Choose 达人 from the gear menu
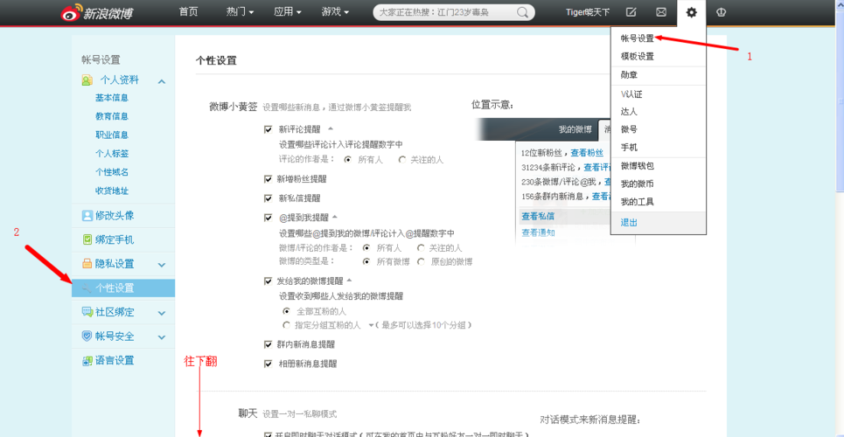 point(629,111)
